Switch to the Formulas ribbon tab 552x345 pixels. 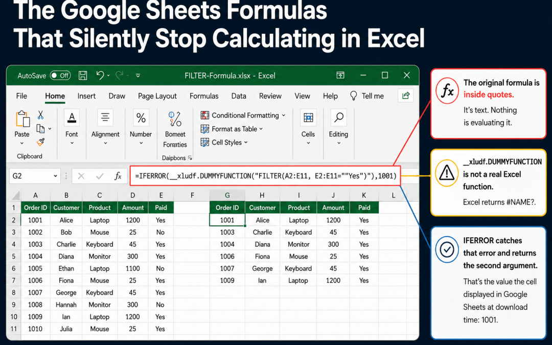coord(204,96)
